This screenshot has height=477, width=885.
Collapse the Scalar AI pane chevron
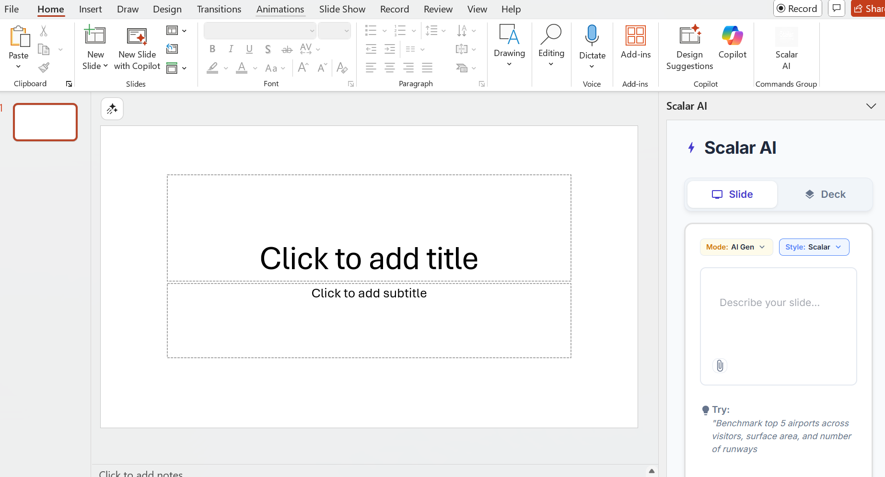[871, 106]
